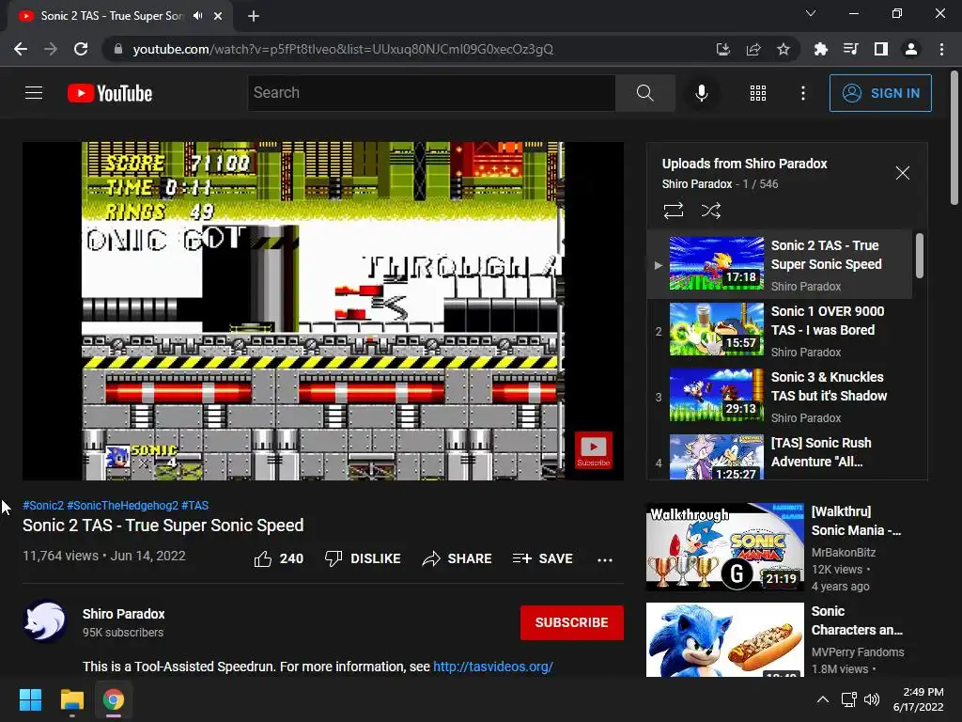Expand system tray hidden icons chevron
The height and width of the screenshot is (722, 962).
(x=823, y=699)
